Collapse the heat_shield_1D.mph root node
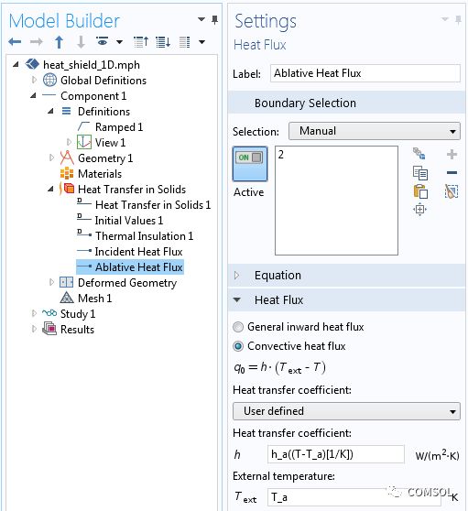 coord(16,64)
